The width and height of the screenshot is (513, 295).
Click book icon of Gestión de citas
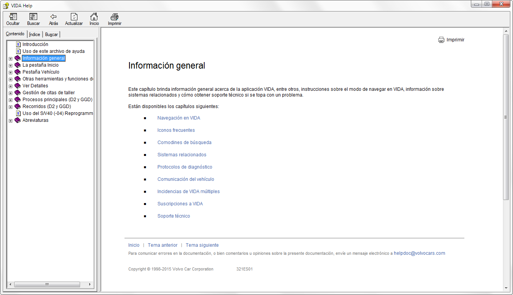coord(18,93)
